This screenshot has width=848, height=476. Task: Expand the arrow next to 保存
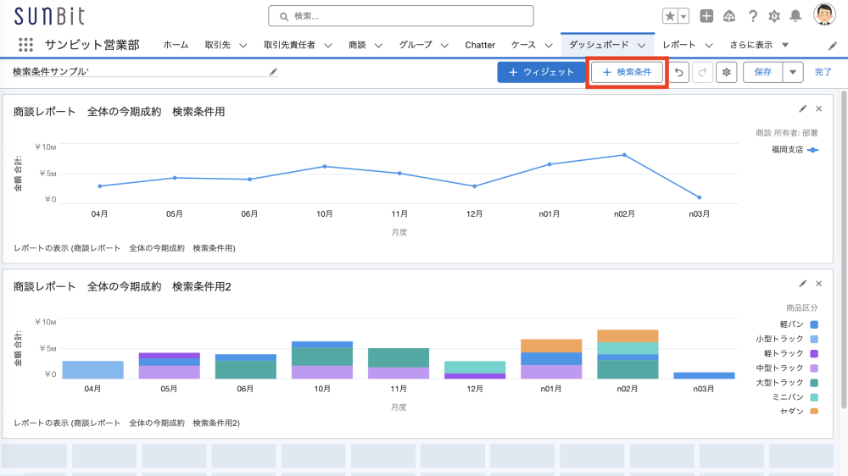[x=794, y=73]
